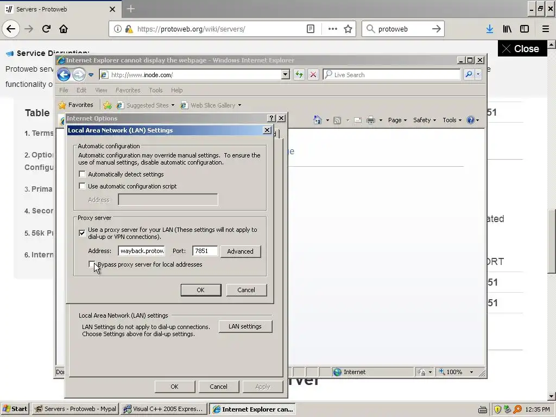556x417 pixels.
Task: Click OK in LAN Settings dialog
Action: pyautogui.click(x=201, y=290)
